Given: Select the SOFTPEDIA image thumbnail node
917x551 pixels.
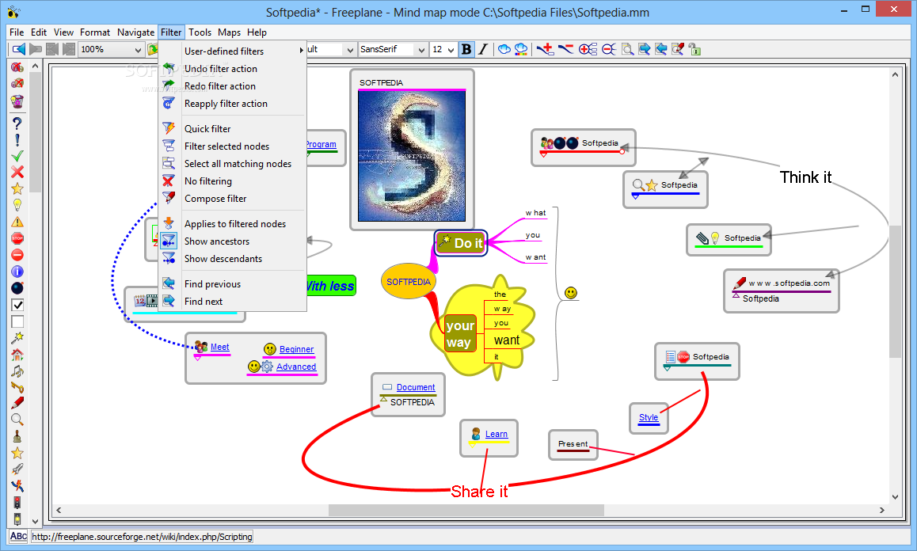Looking at the screenshot, I should point(412,156).
